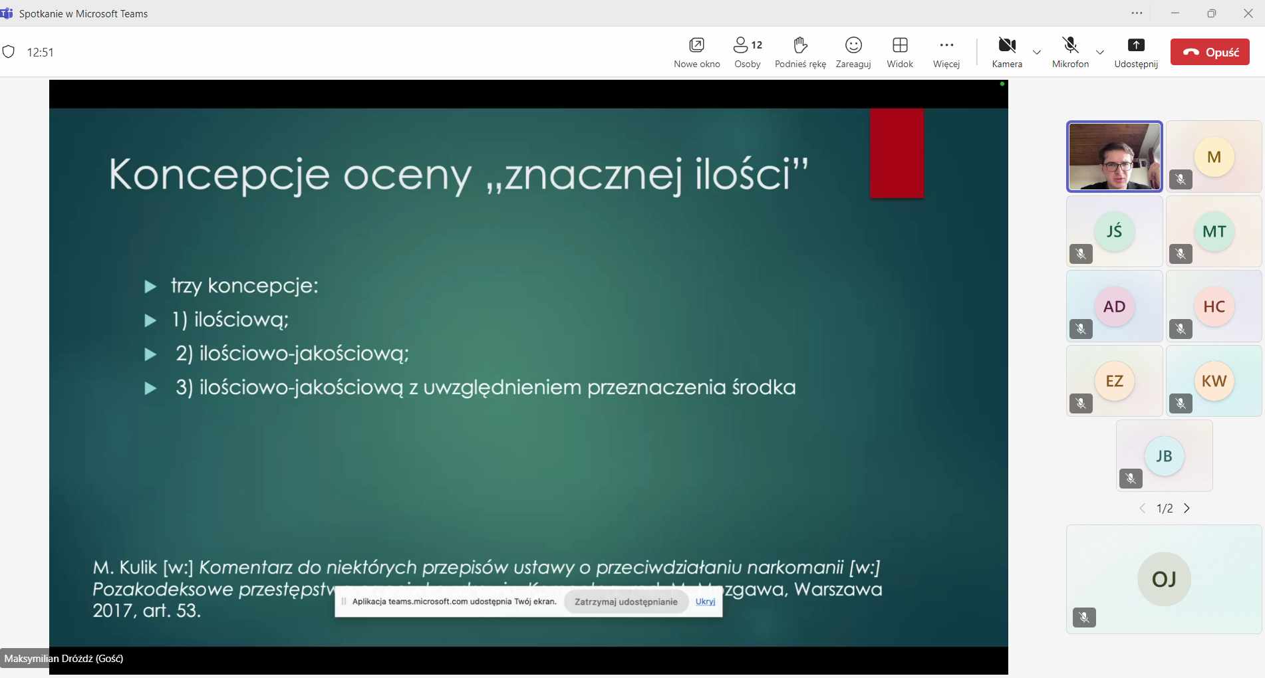Select participant MT tile
Viewport: 1265px width, 678px height.
coord(1214,231)
